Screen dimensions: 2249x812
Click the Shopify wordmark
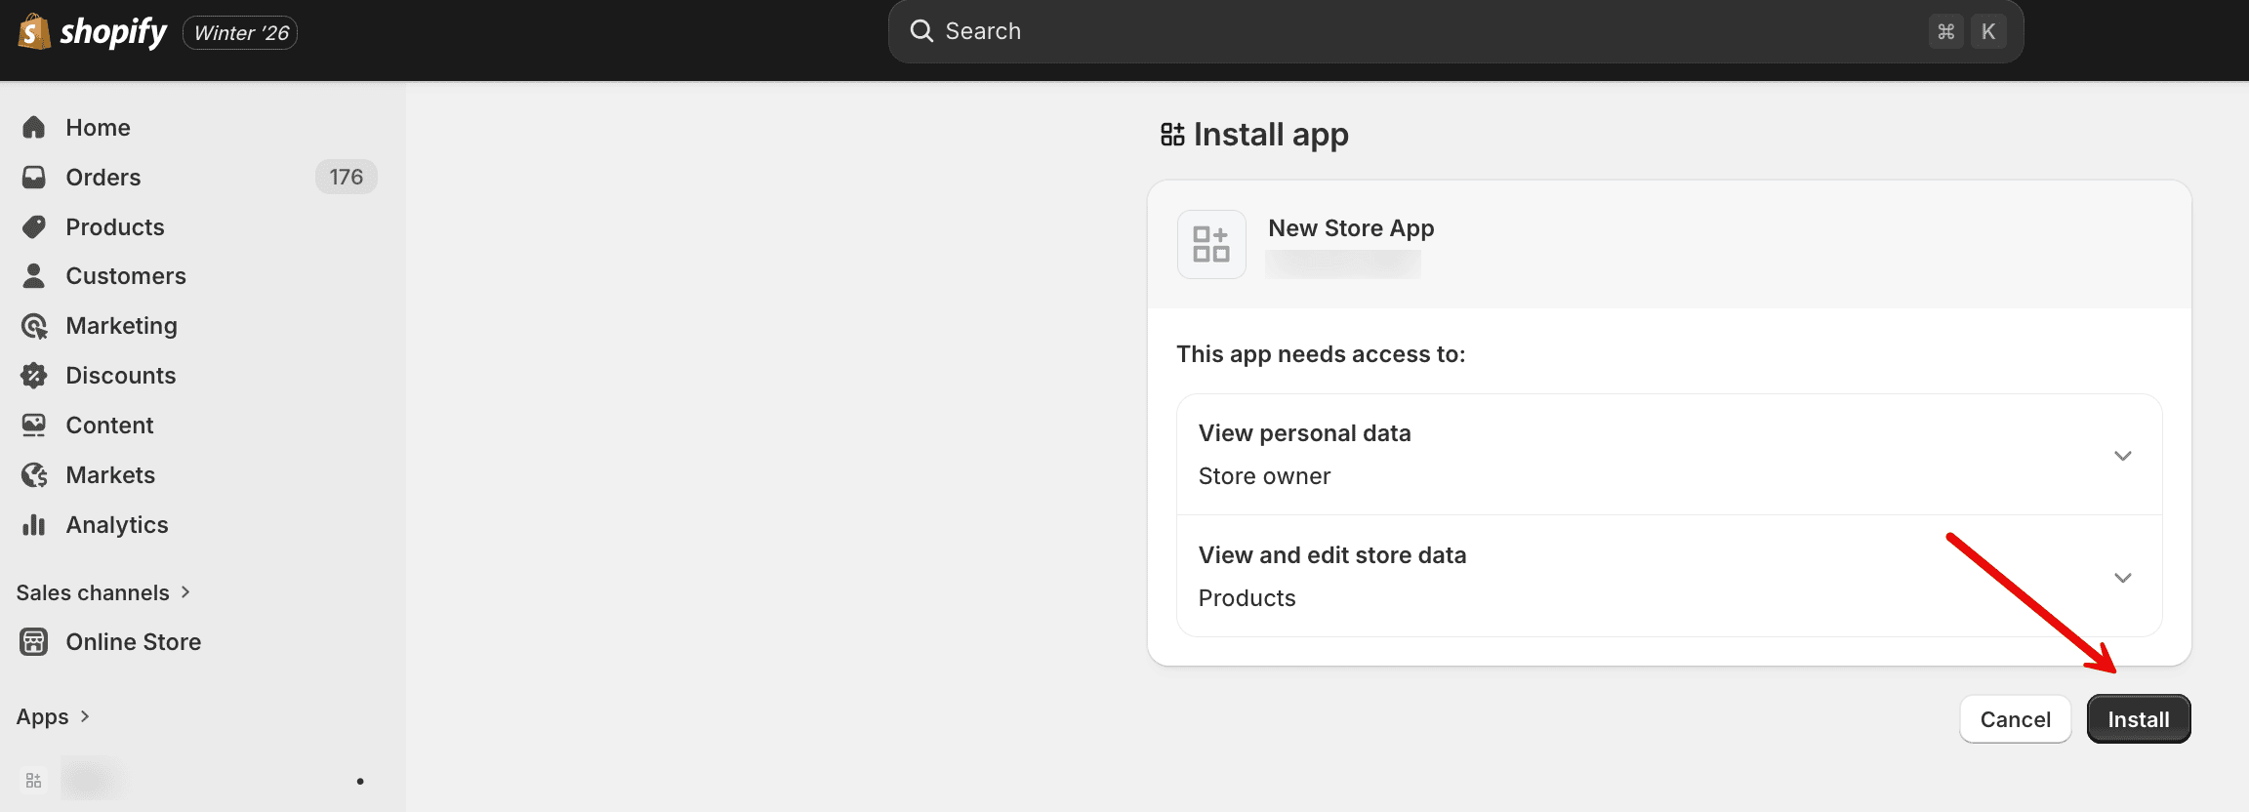click(x=113, y=32)
